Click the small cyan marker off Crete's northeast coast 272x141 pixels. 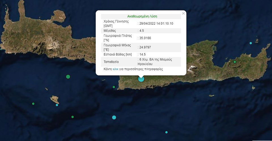coord(250,43)
